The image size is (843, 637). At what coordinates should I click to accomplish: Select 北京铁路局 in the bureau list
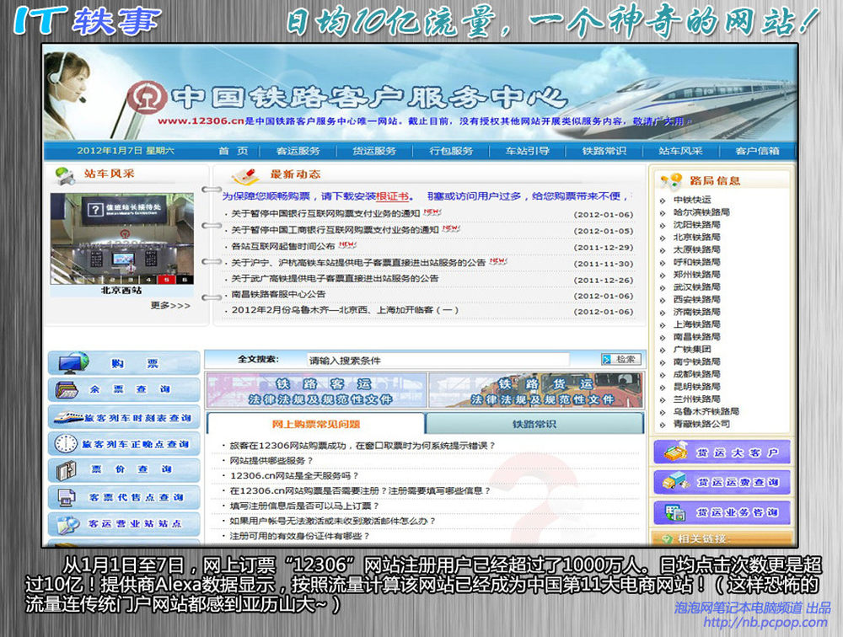697,237
